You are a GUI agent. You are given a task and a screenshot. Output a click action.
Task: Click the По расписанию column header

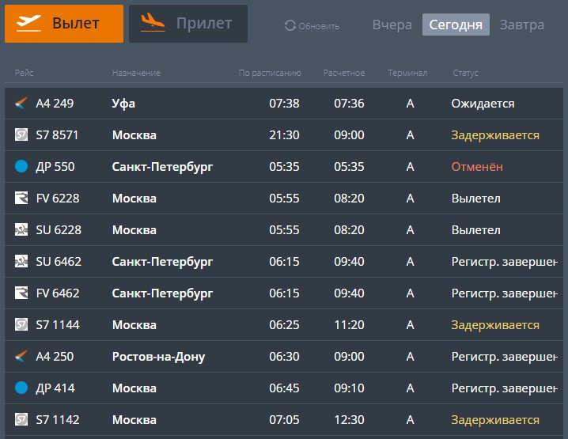(x=270, y=73)
